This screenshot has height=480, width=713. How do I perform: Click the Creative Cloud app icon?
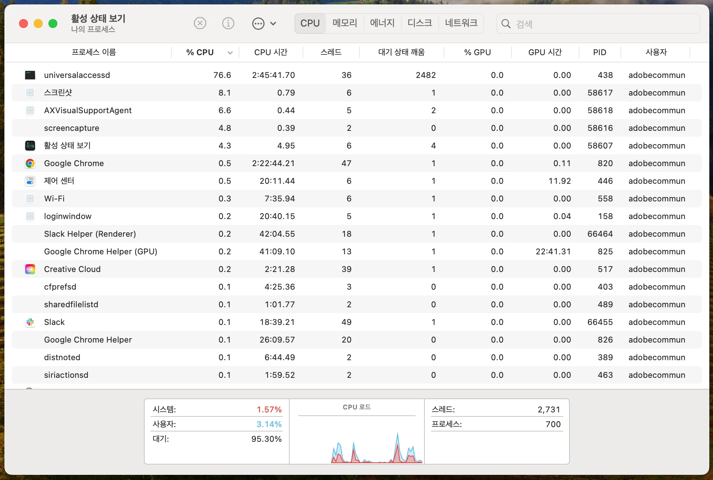[30, 269]
